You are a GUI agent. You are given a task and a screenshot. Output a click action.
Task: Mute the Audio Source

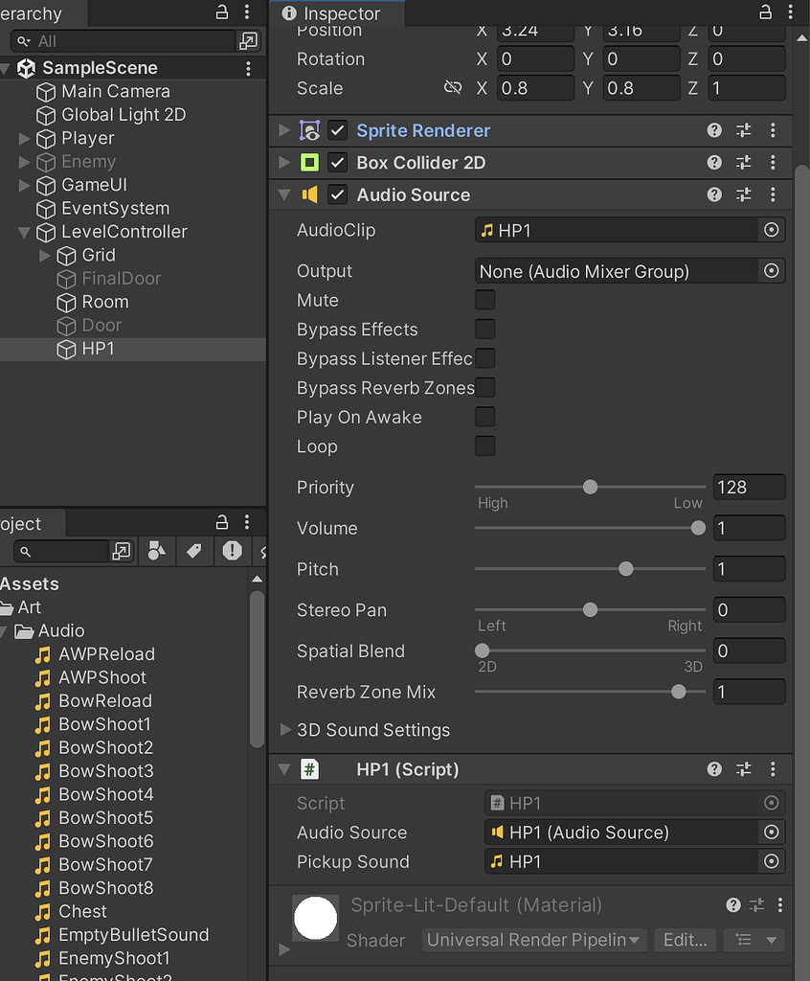click(485, 300)
